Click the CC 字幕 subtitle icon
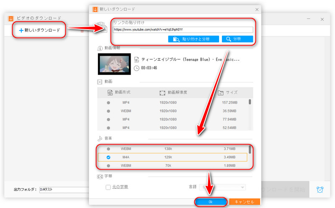Screen dimensions: 335x208 click(x=100, y=176)
